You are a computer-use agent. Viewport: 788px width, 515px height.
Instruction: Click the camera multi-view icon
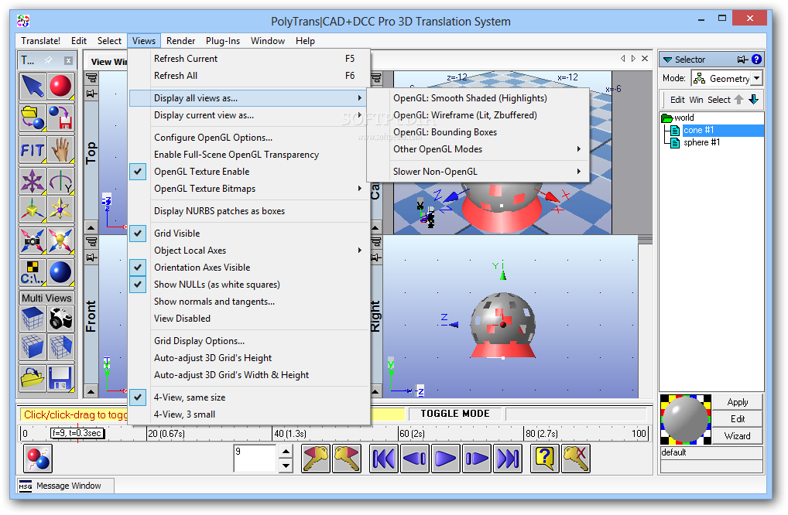click(61, 319)
